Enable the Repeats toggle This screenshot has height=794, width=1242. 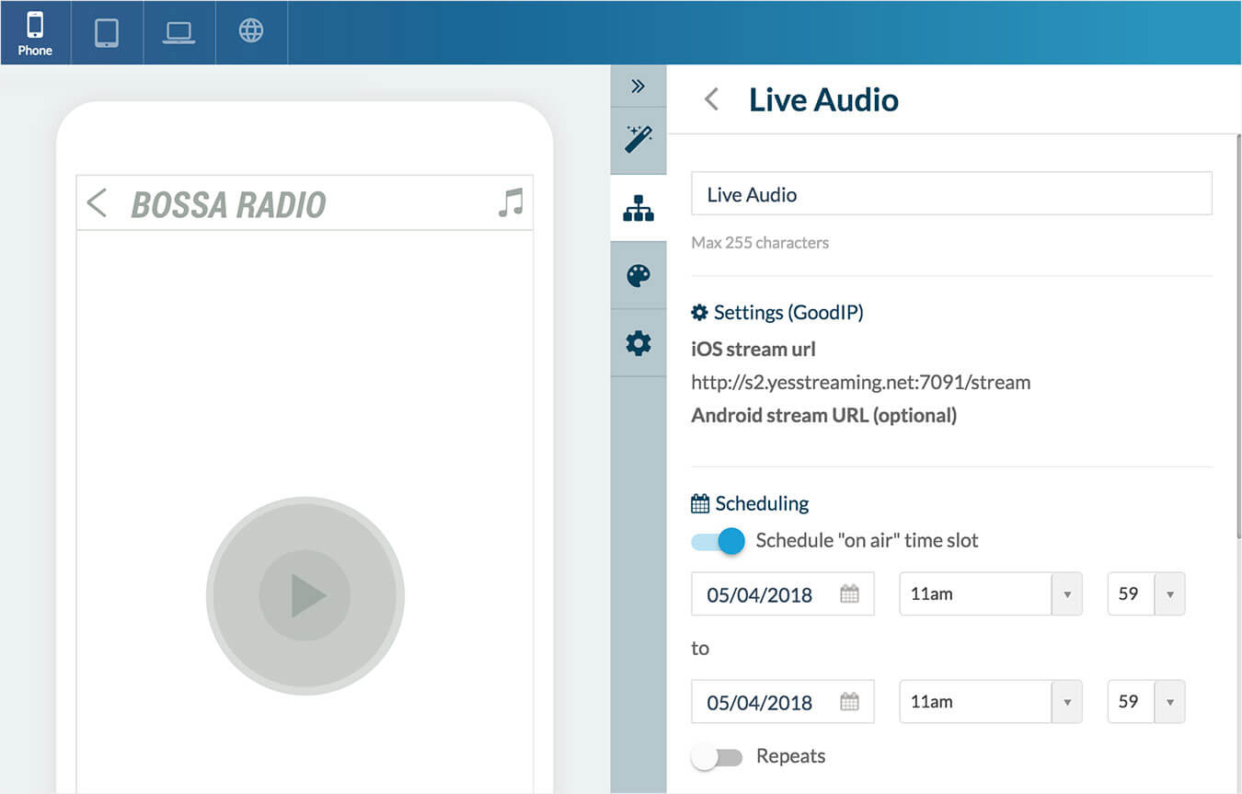tap(717, 757)
